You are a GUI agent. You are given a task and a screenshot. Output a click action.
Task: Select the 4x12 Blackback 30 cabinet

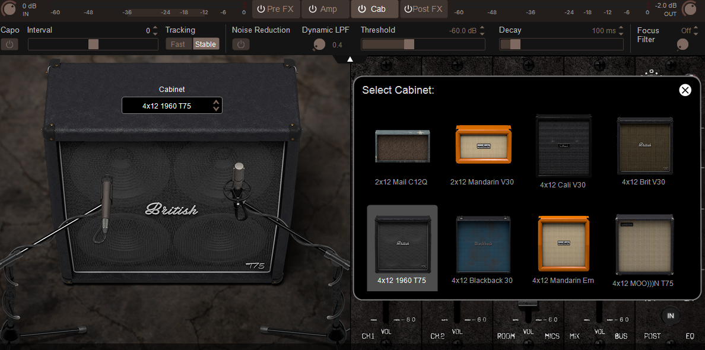483,244
